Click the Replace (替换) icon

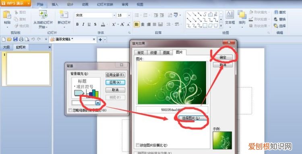[276, 19]
